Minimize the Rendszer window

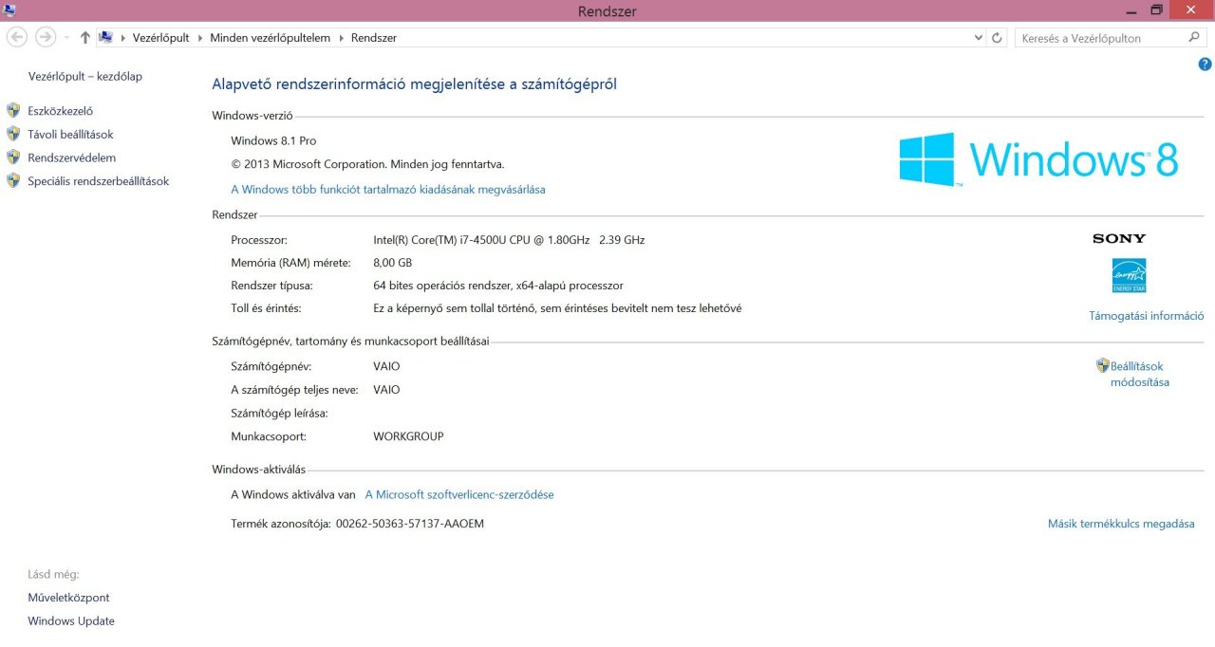pyautogui.click(x=1131, y=9)
